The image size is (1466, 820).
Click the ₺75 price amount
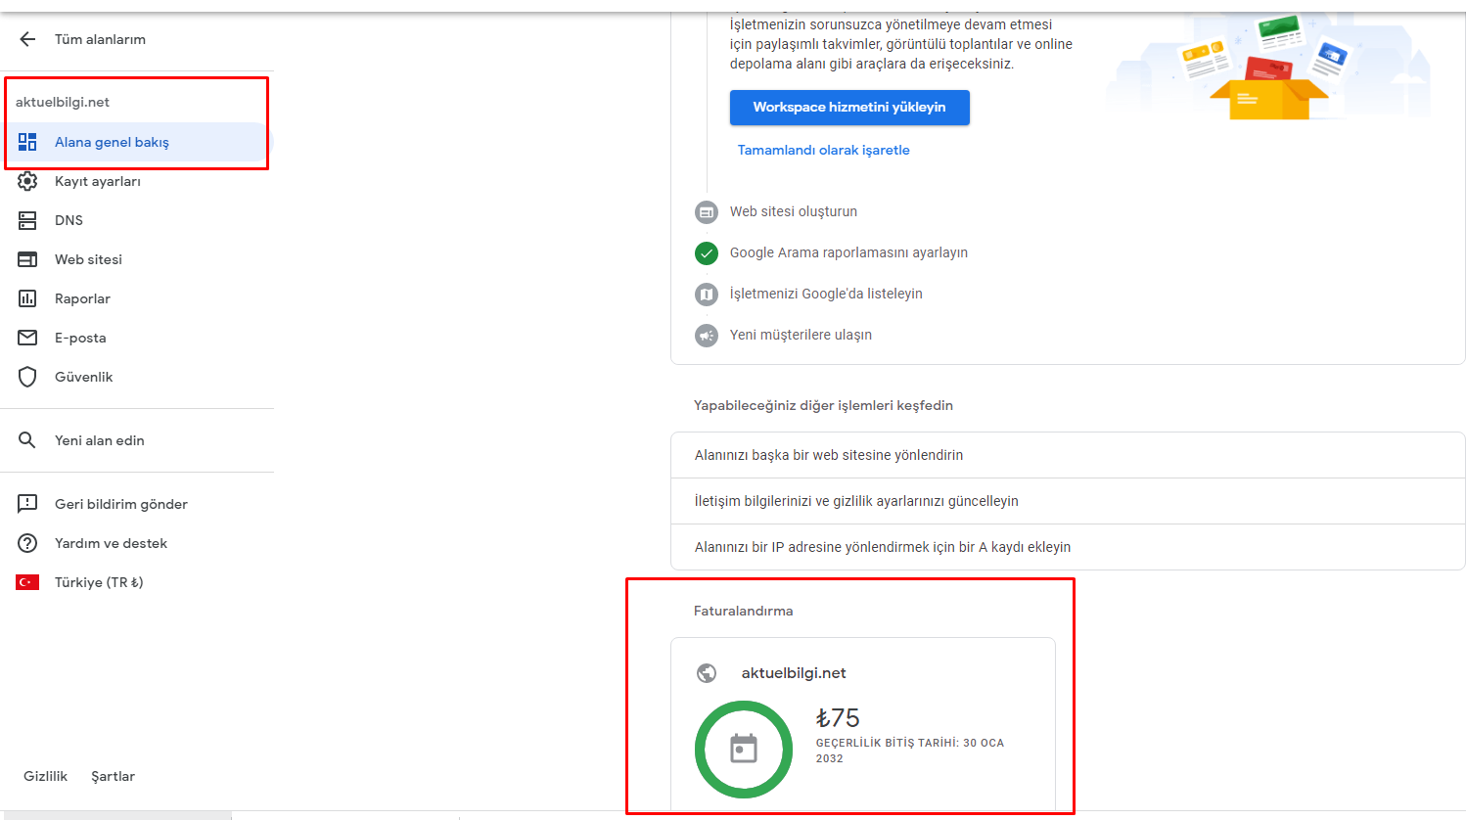point(838,718)
